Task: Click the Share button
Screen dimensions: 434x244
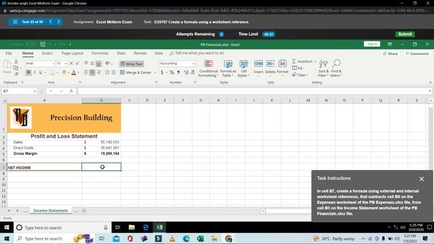Action: pyautogui.click(x=391, y=54)
